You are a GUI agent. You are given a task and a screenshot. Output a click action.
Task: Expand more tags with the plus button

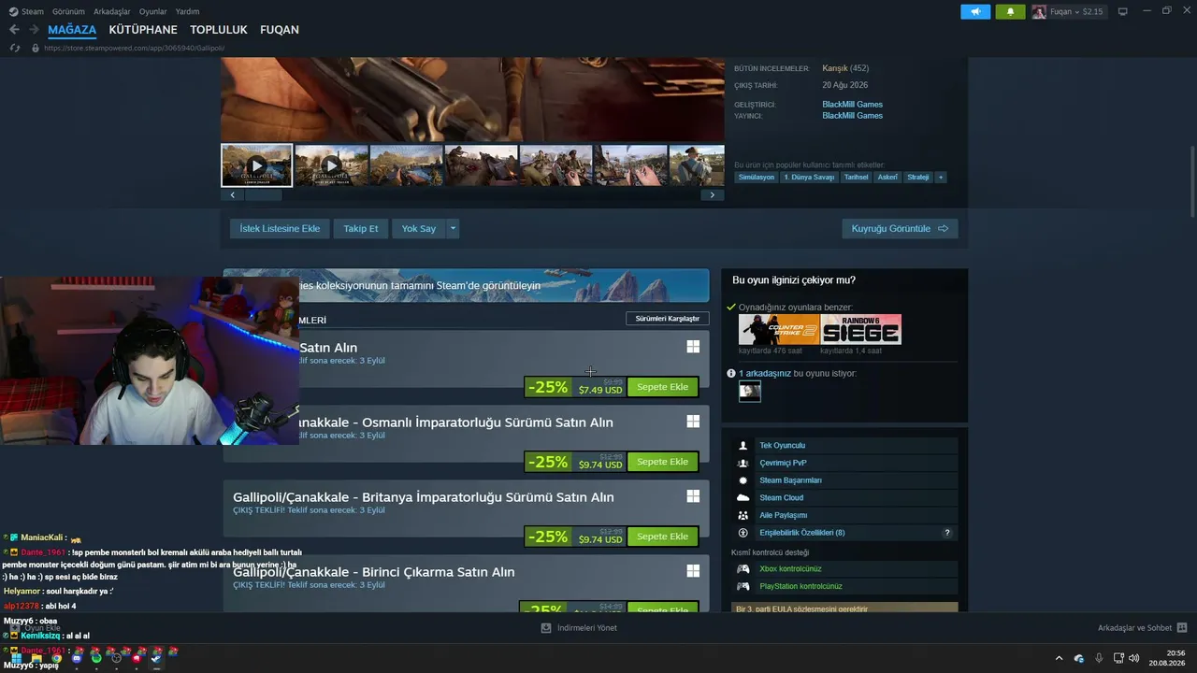941,177
